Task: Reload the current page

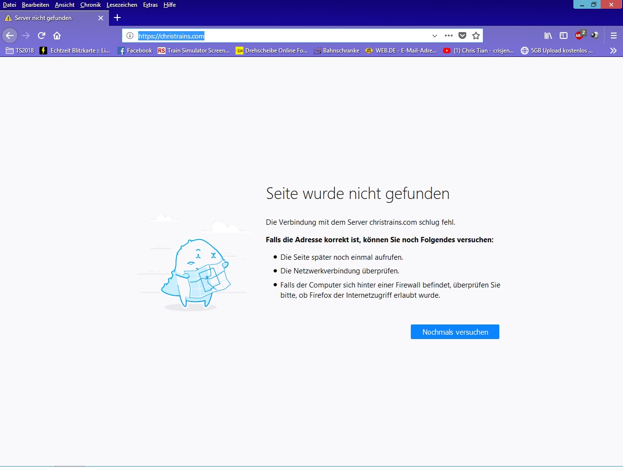Action: click(x=41, y=36)
